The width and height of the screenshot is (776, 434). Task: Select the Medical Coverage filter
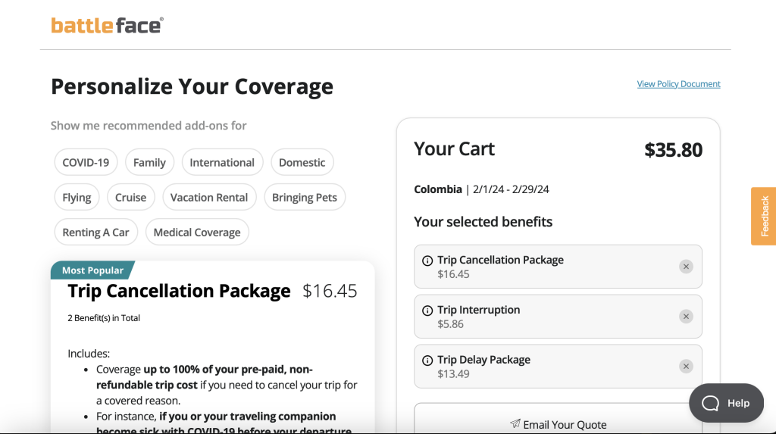click(x=197, y=232)
